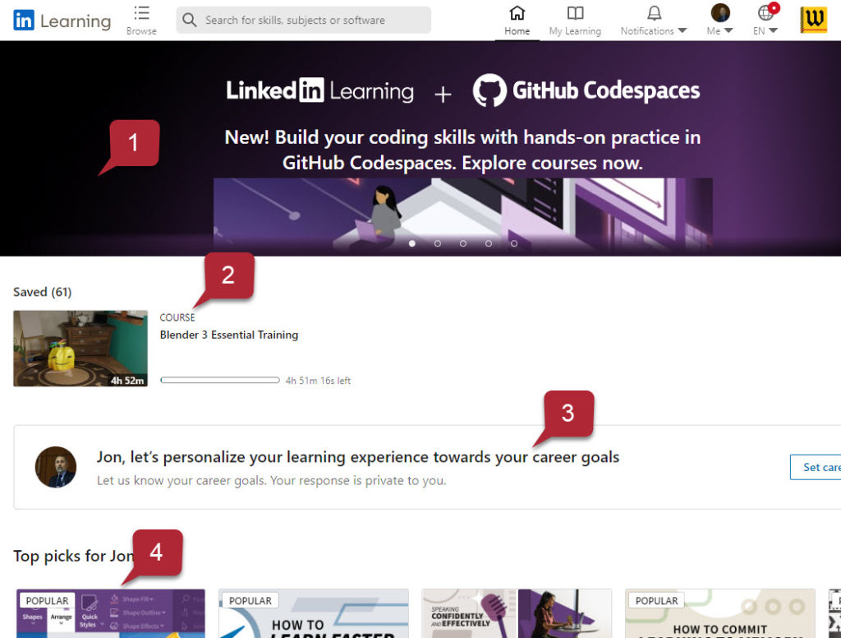Open the Saved (61) section heading

click(43, 292)
